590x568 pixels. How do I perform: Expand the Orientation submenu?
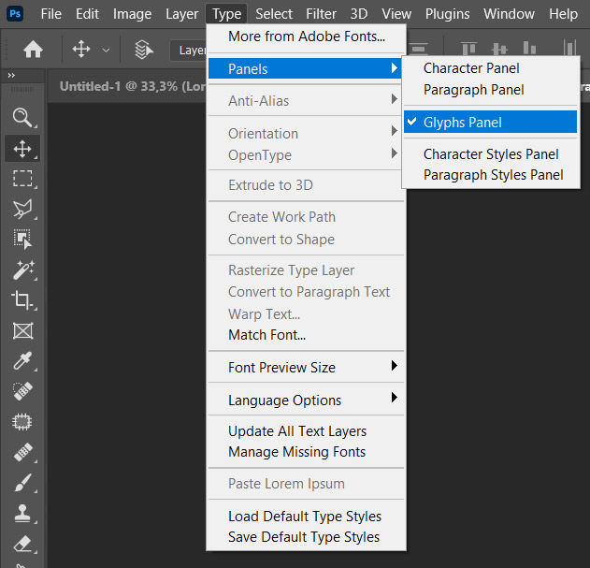(306, 133)
